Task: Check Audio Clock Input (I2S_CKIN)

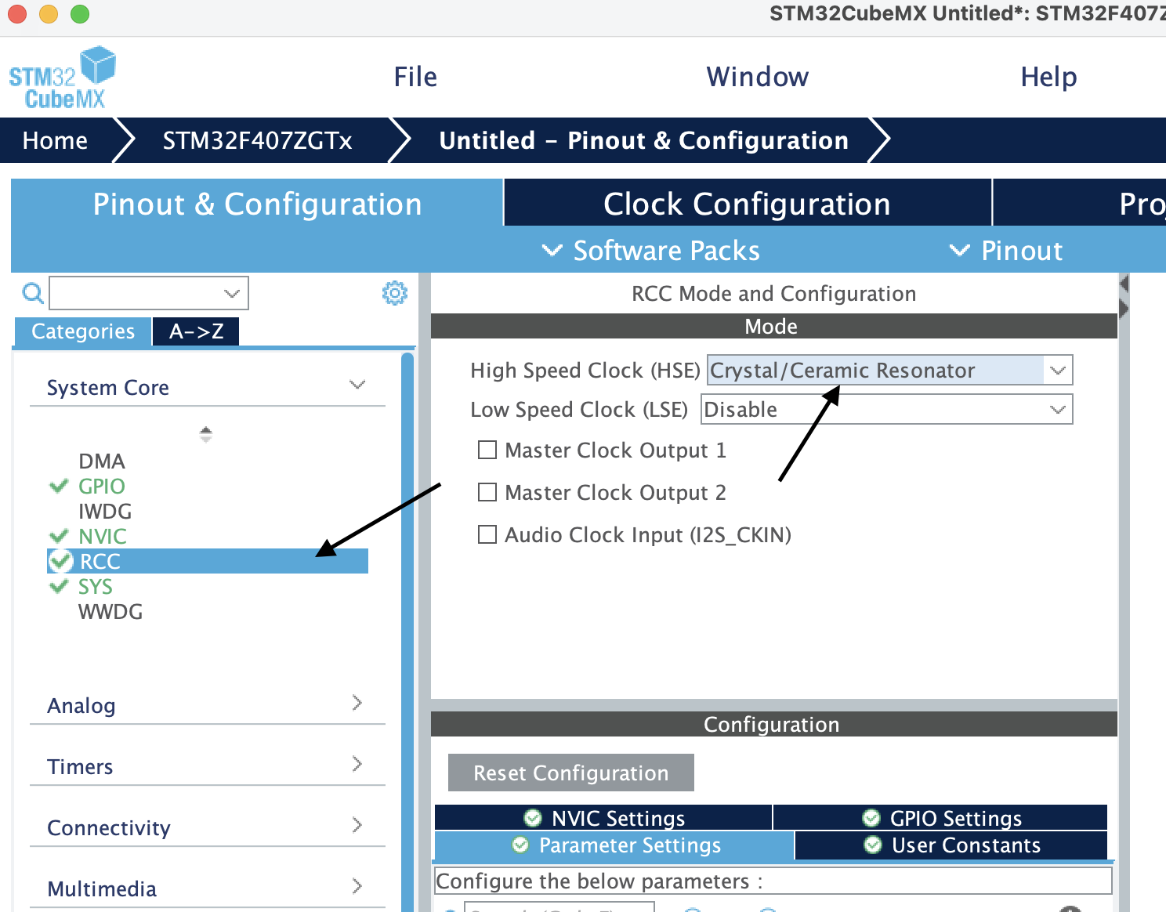Action: pos(487,534)
